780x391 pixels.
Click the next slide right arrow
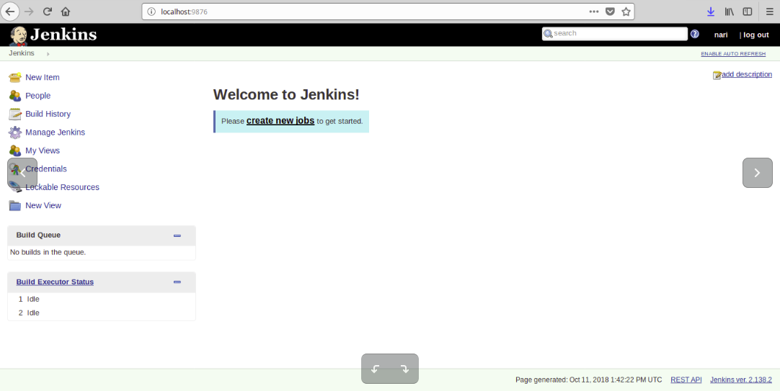(757, 173)
